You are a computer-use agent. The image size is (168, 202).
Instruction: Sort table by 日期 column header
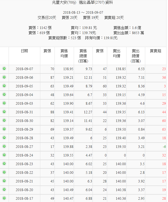click(x=24, y=51)
